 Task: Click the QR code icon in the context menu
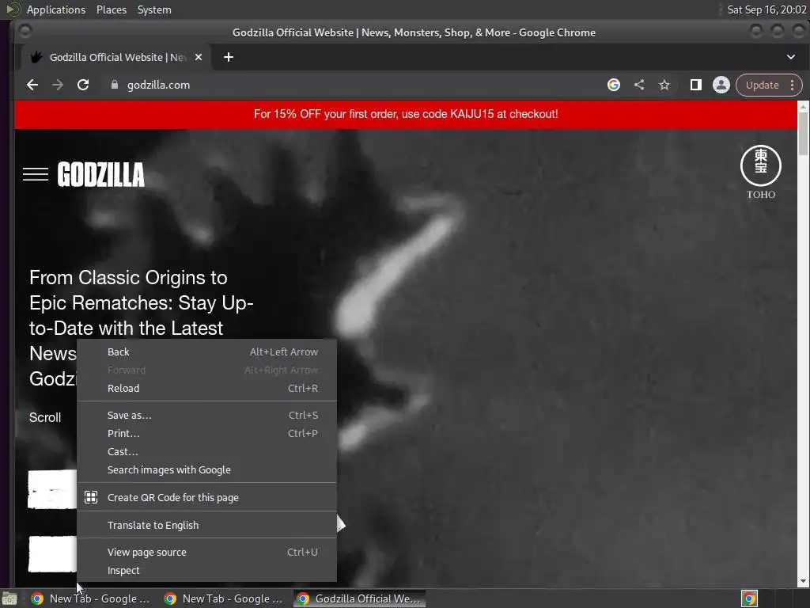pos(91,497)
